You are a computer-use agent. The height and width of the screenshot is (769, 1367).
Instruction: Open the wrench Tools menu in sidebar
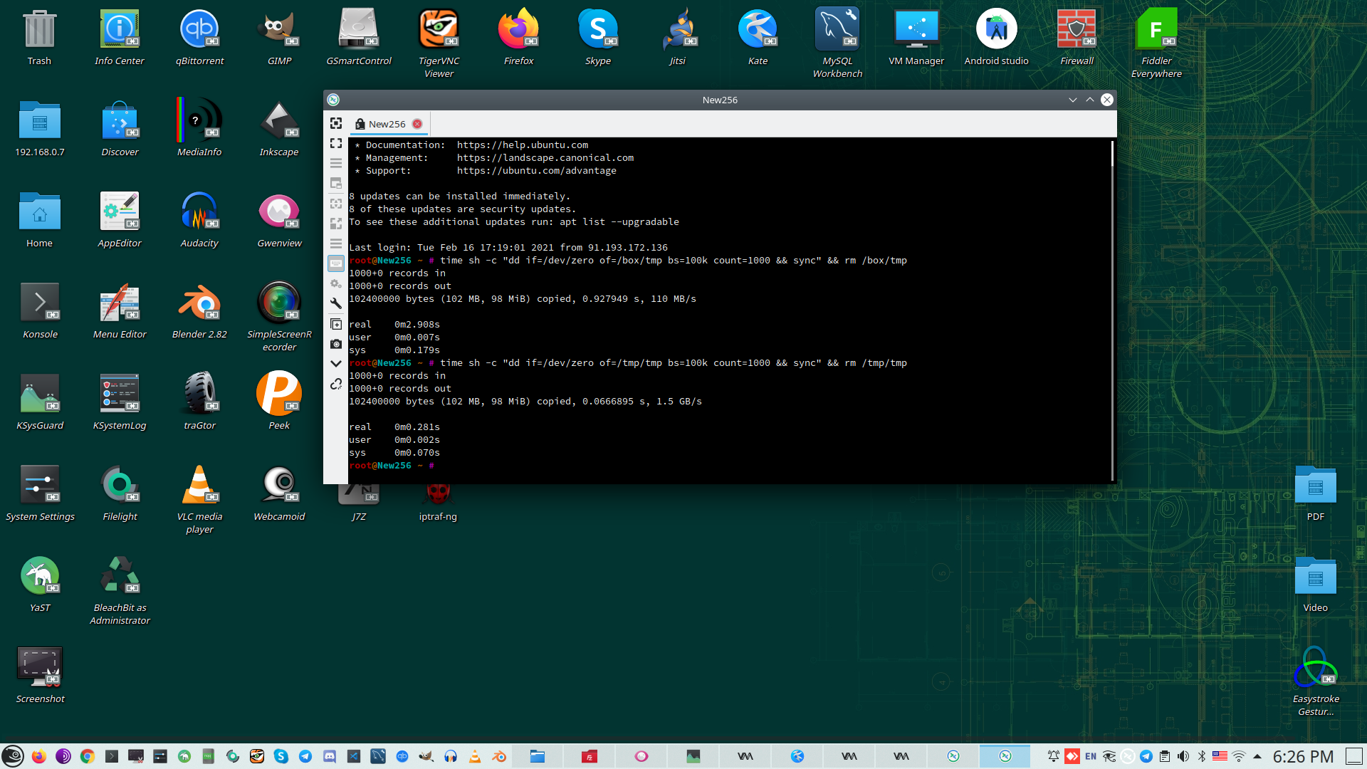click(x=336, y=303)
